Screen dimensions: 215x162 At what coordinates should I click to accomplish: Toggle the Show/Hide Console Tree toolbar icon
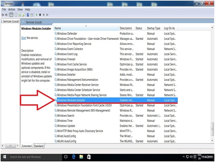(11, 15)
